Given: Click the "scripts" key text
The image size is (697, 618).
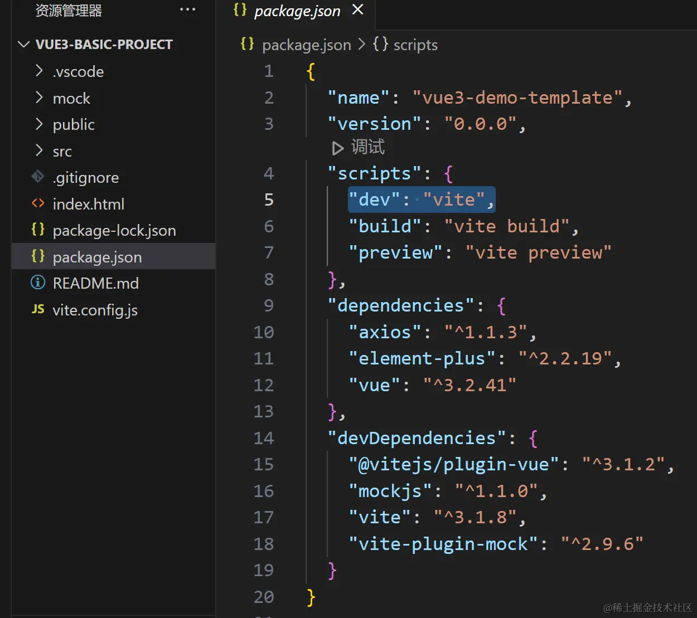Looking at the screenshot, I should point(374,174).
